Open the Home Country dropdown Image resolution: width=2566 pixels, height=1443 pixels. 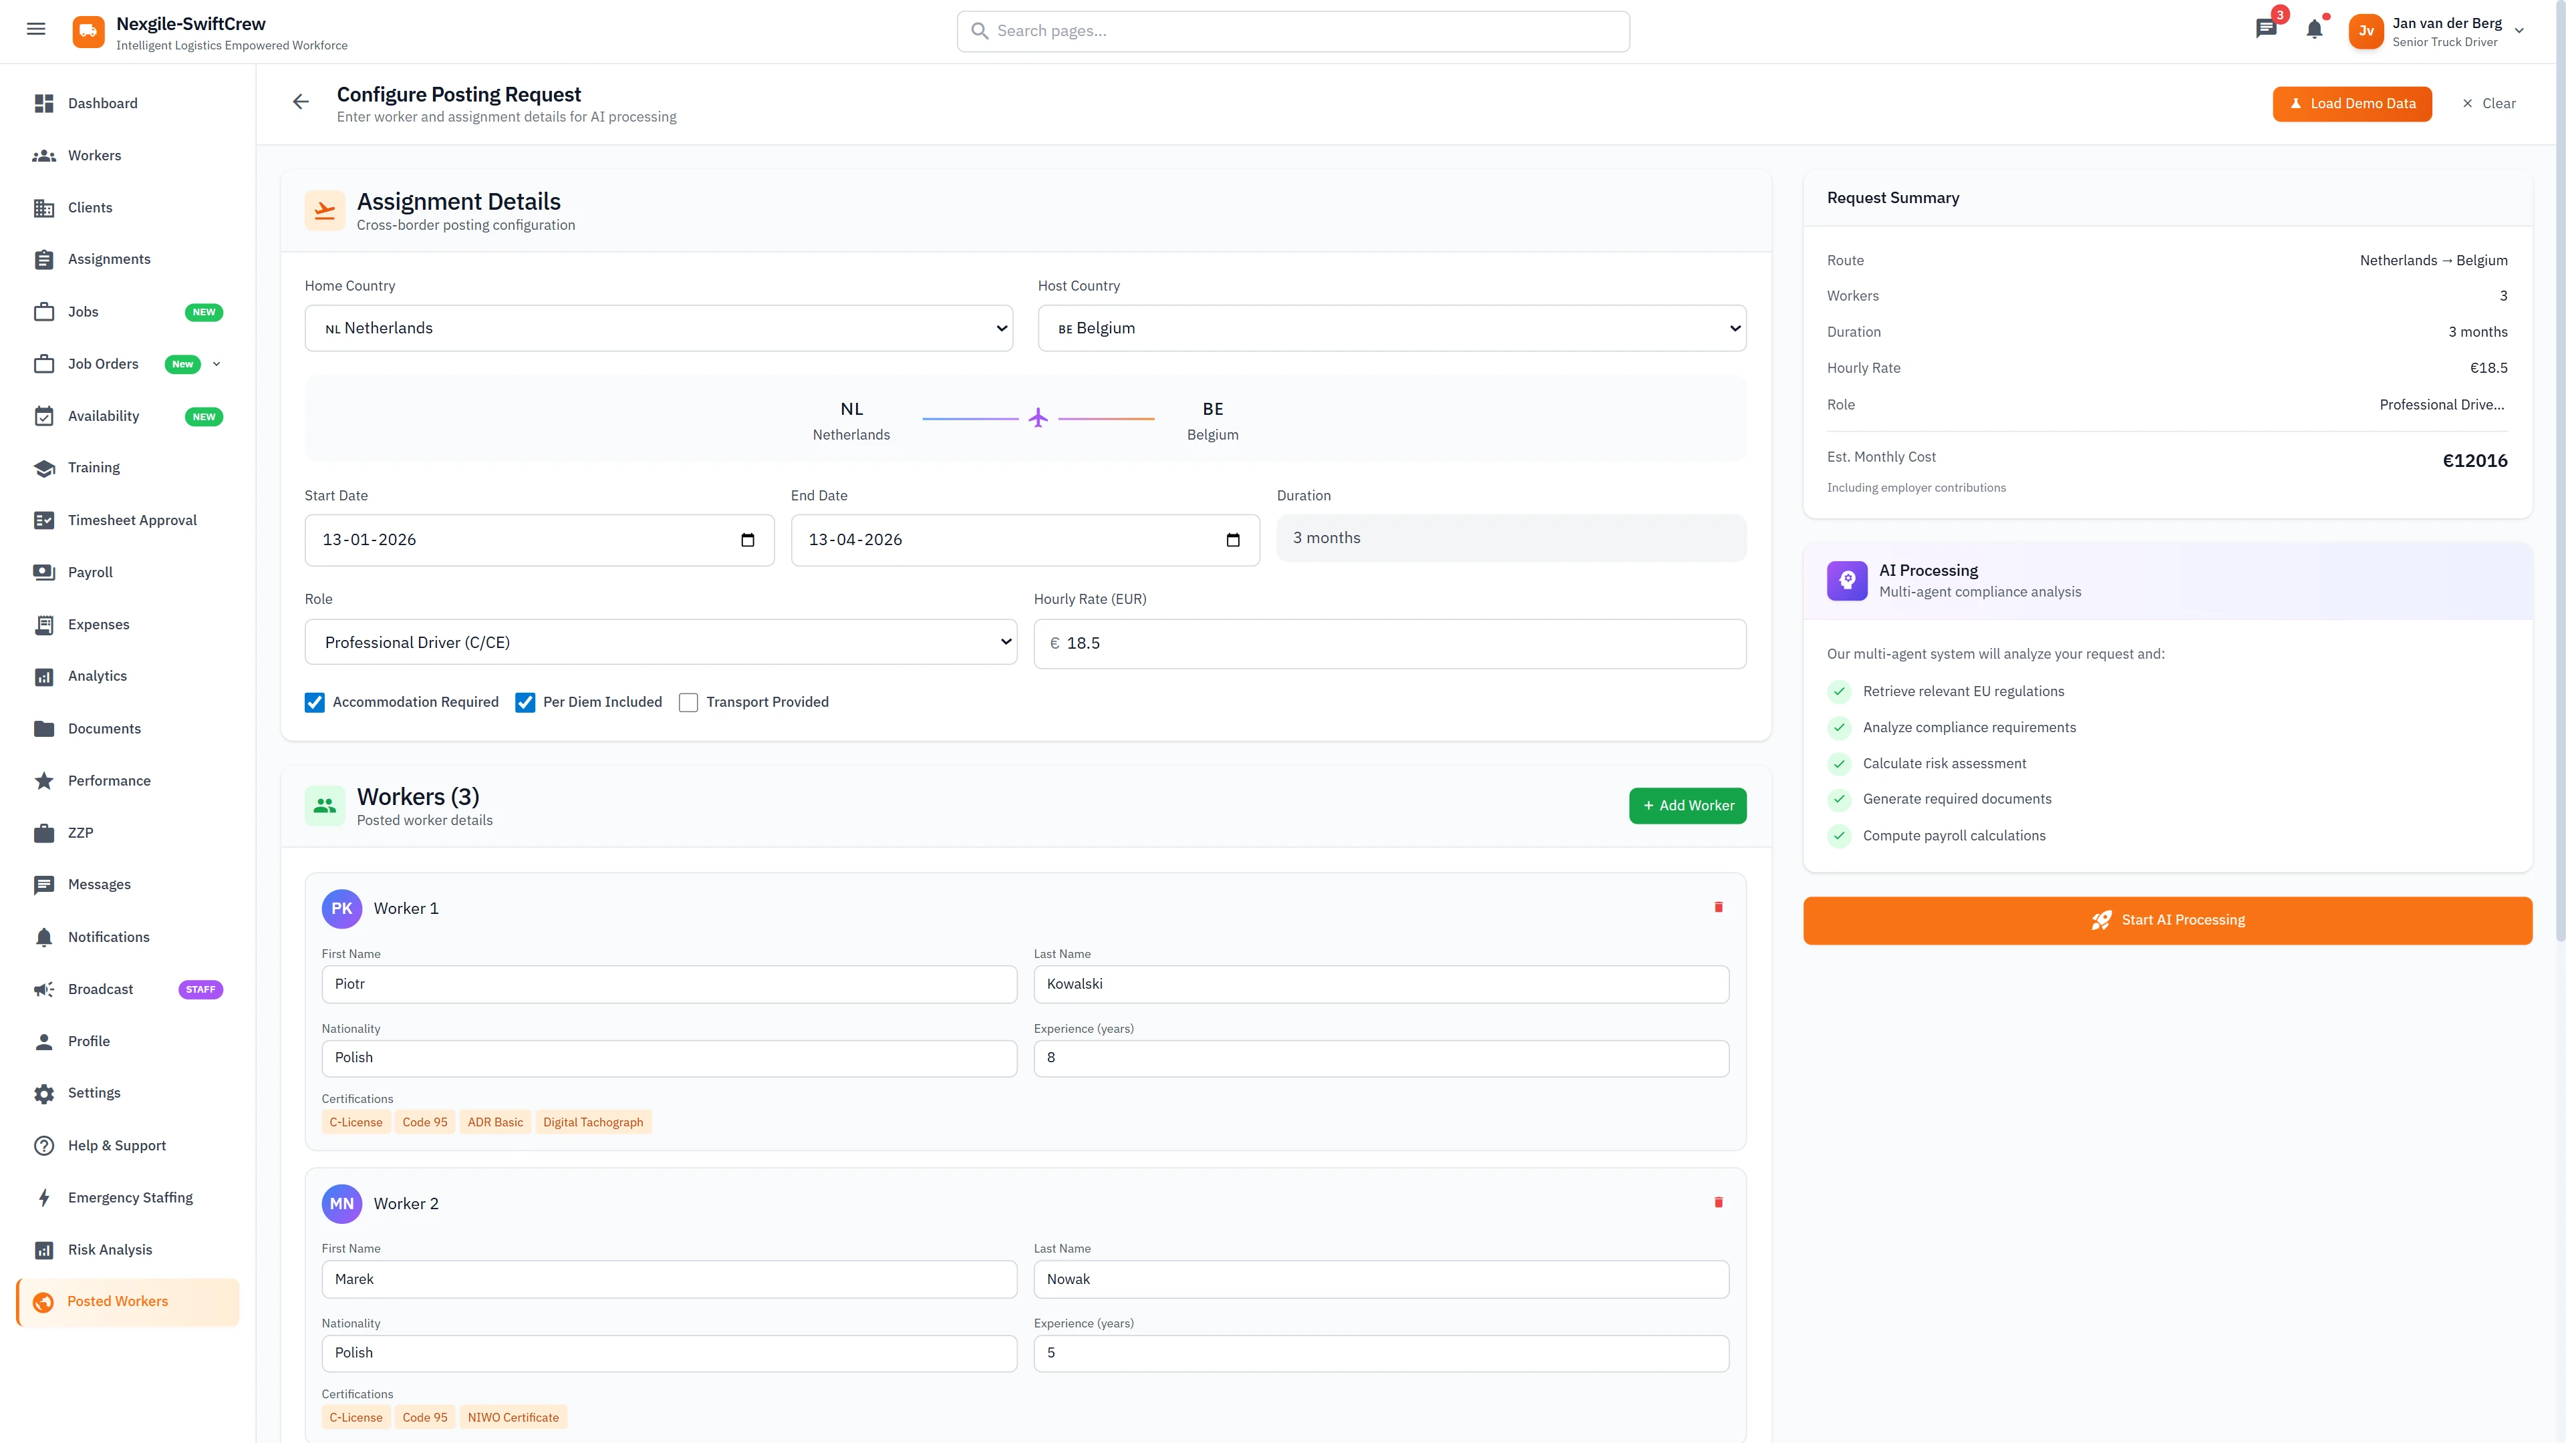(x=658, y=327)
